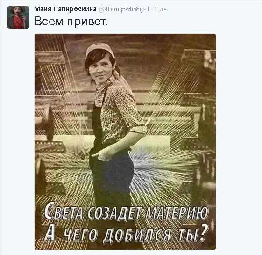The height and width of the screenshot is (255, 262).
Task: Open the attached poster image
Action: pyautogui.click(x=125, y=142)
